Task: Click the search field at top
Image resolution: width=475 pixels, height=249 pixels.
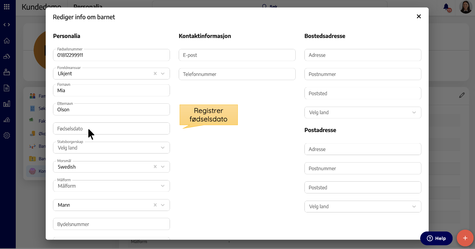Action: [x=270, y=4]
